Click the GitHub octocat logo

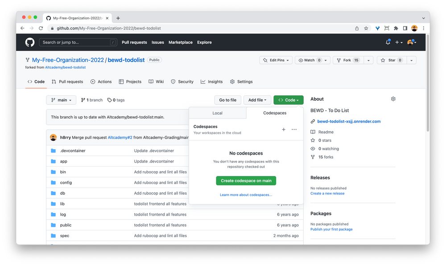pos(29,42)
